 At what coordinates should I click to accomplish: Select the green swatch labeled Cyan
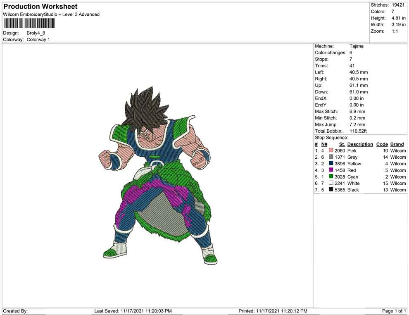pyautogui.click(x=331, y=177)
